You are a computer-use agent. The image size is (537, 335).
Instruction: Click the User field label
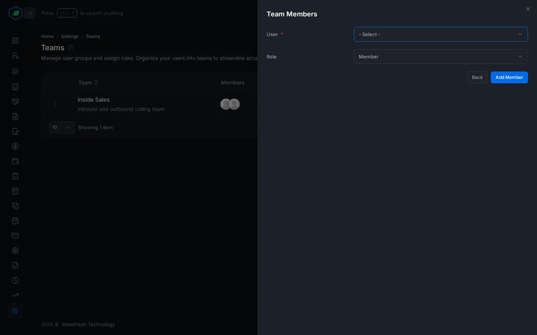pos(272,34)
